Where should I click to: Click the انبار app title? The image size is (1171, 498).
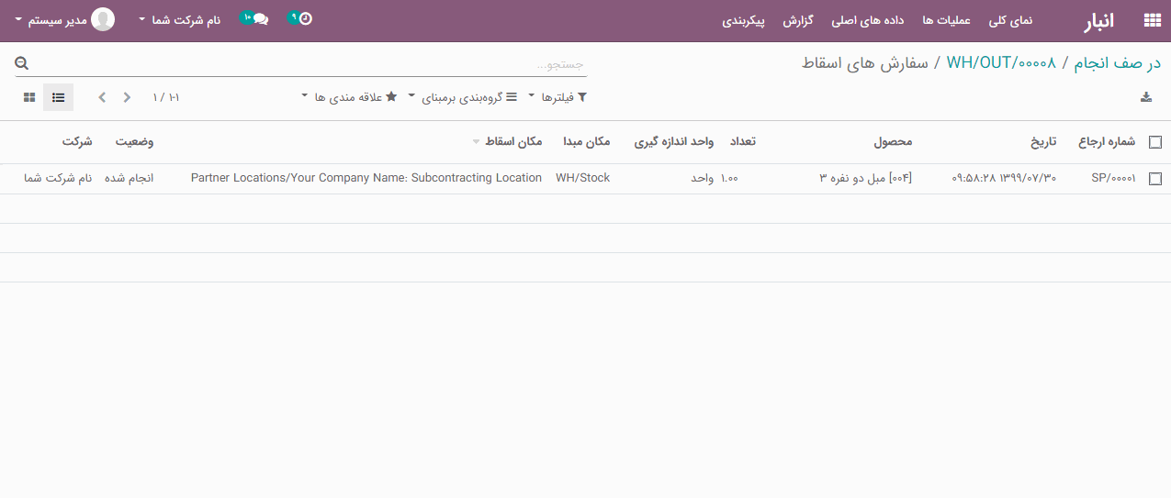point(1098,20)
